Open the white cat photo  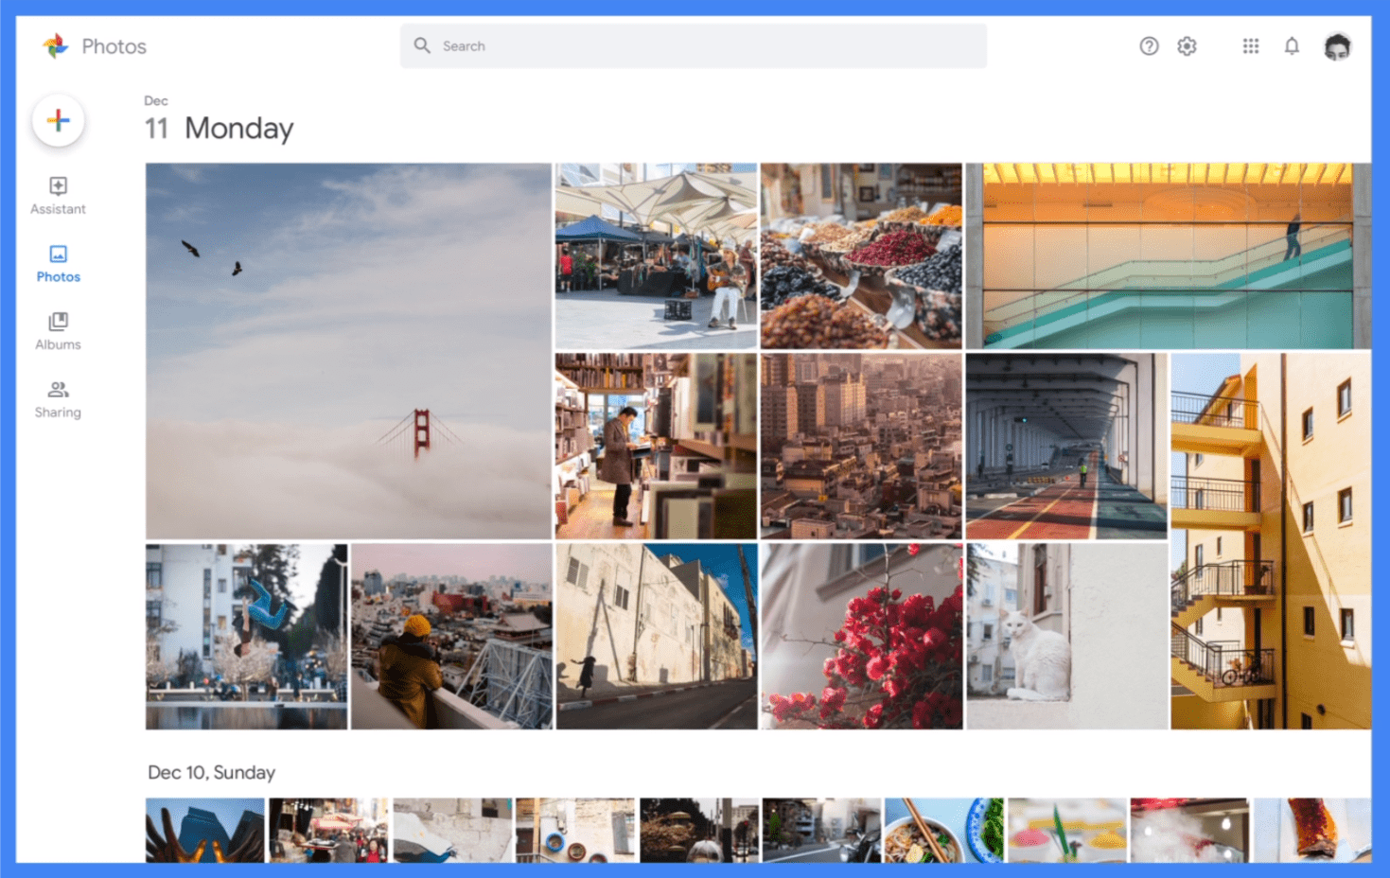click(x=1066, y=636)
